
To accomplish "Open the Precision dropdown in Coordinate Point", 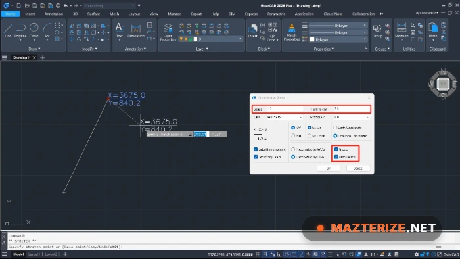I will coord(352,117).
